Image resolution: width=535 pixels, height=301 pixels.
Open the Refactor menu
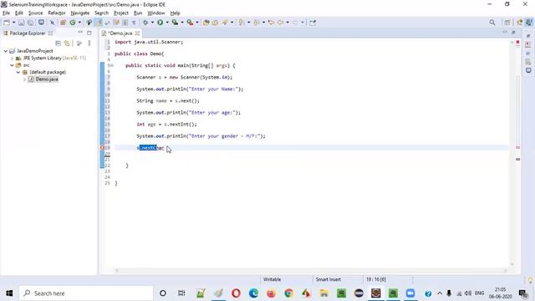(x=57, y=13)
